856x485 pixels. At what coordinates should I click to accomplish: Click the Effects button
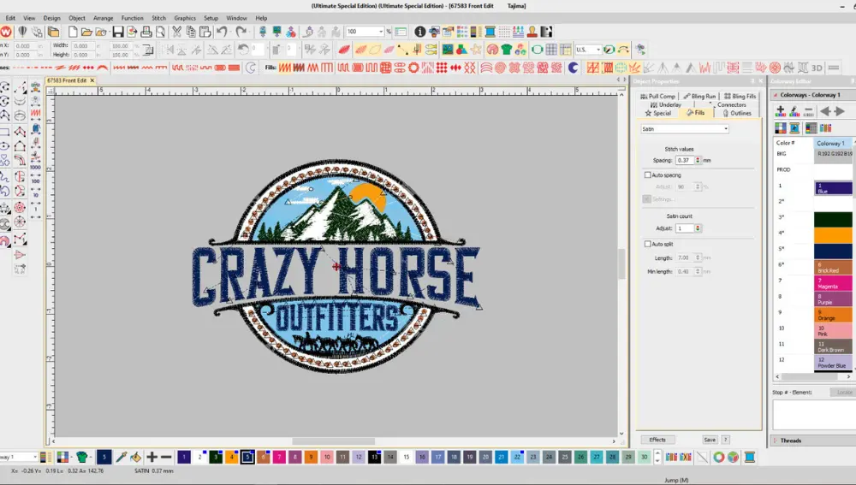(x=657, y=440)
